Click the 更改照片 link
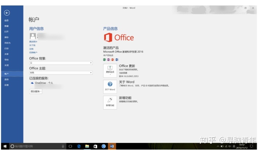263x151 pixels. 33,42
